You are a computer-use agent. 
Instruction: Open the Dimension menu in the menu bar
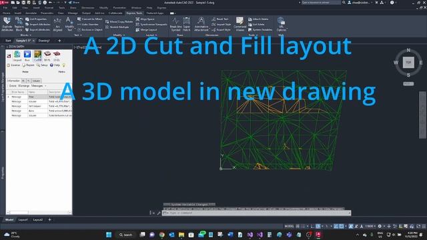(x=87, y=7)
